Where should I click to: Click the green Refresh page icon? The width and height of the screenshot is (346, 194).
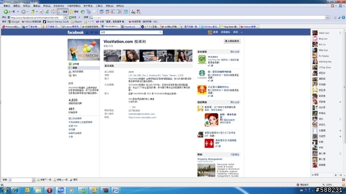(x=47, y=12)
